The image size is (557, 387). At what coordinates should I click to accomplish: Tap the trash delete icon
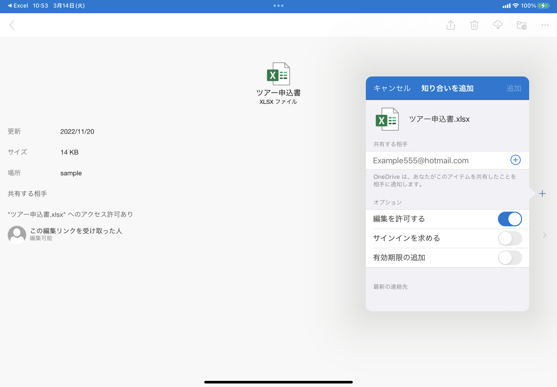pos(474,25)
